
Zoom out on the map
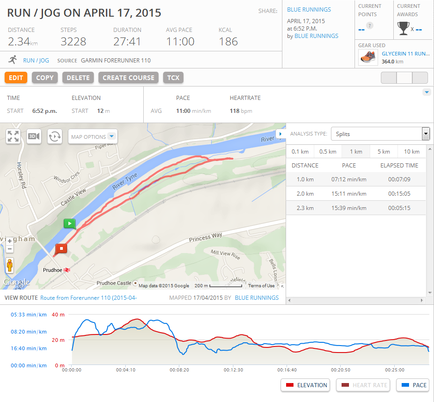10,249
